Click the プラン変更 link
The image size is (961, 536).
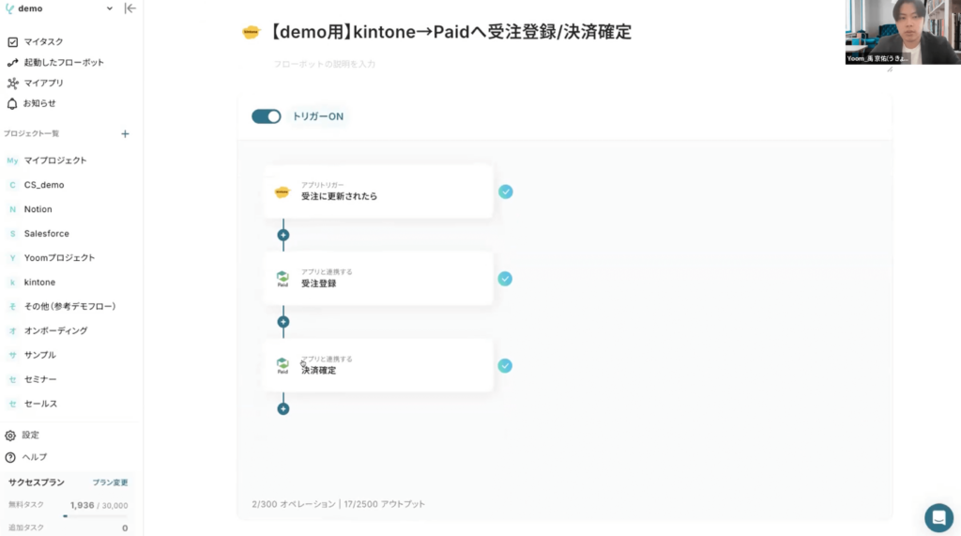pyautogui.click(x=111, y=482)
